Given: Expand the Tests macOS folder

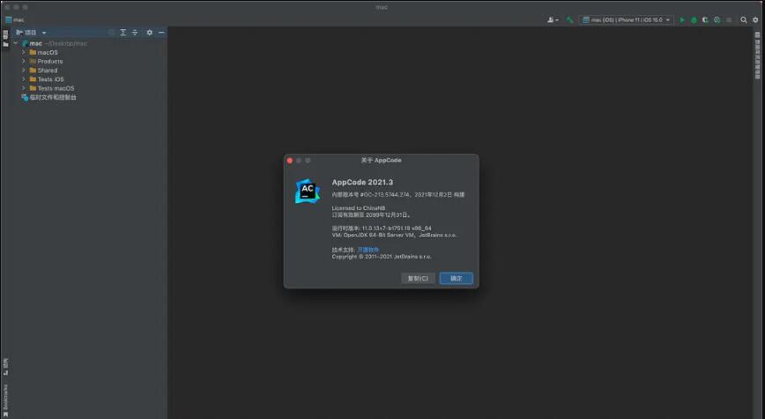Looking at the screenshot, I should pyautogui.click(x=24, y=88).
